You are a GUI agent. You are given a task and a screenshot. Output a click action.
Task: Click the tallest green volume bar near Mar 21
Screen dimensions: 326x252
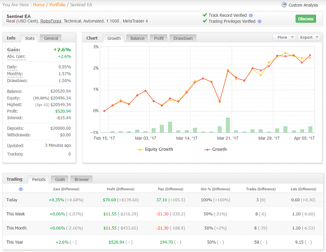coord(228,125)
